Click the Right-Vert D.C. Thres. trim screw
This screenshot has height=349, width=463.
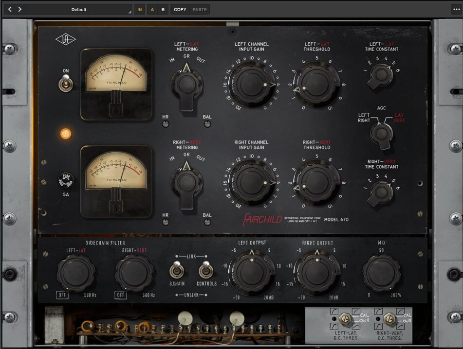389,318
